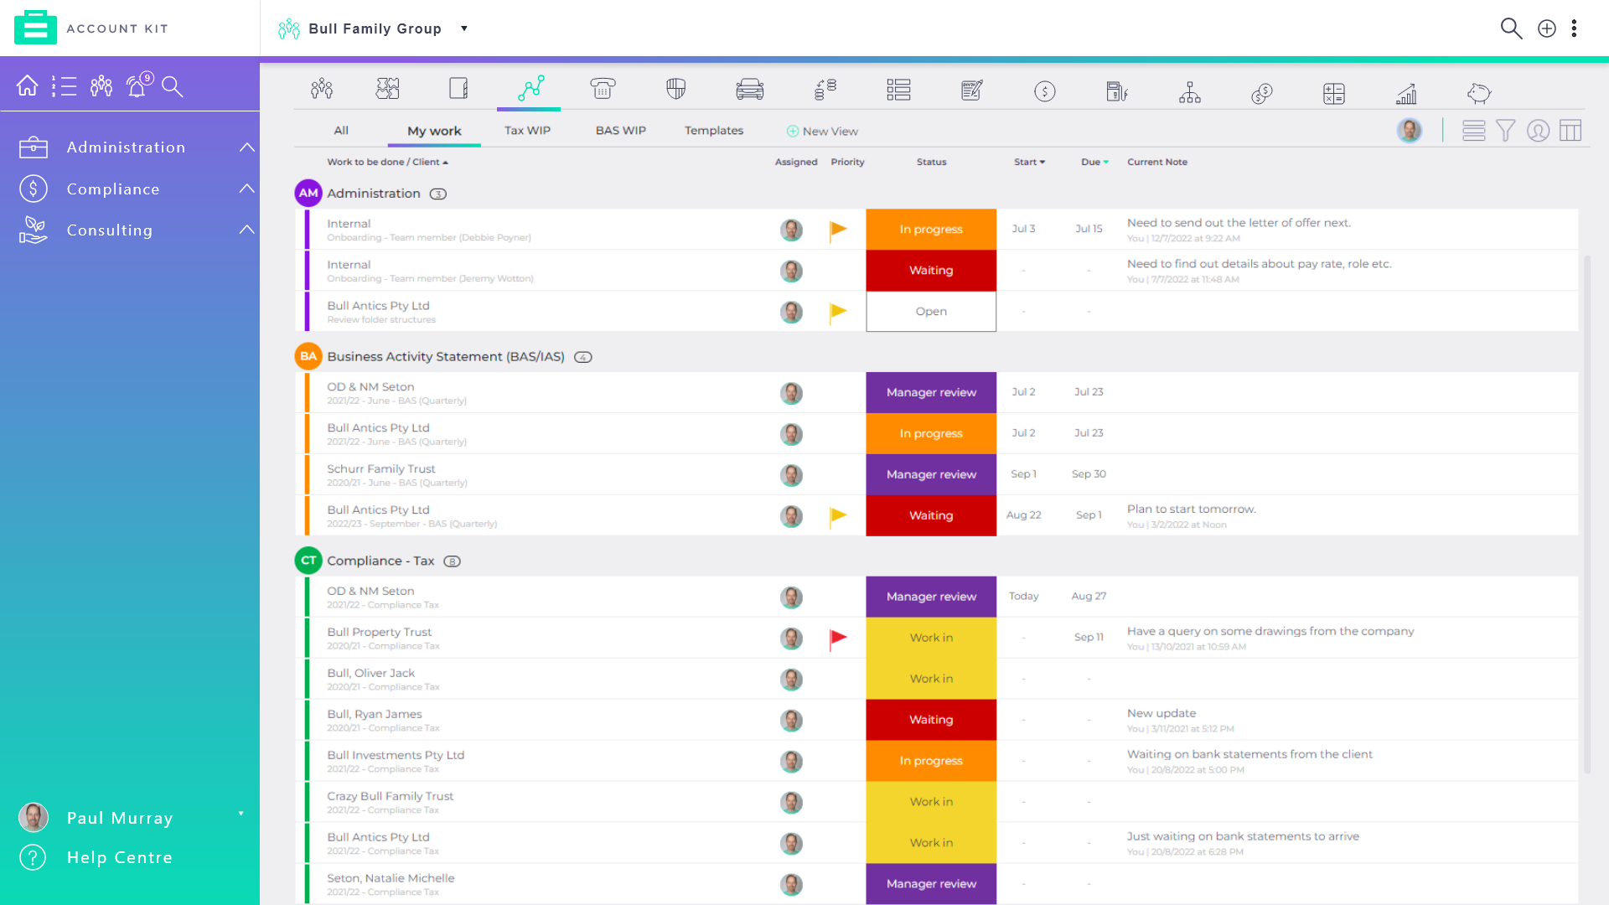Open the car vehicle toolbar icon
The height and width of the screenshot is (905, 1609).
click(x=750, y=90)
